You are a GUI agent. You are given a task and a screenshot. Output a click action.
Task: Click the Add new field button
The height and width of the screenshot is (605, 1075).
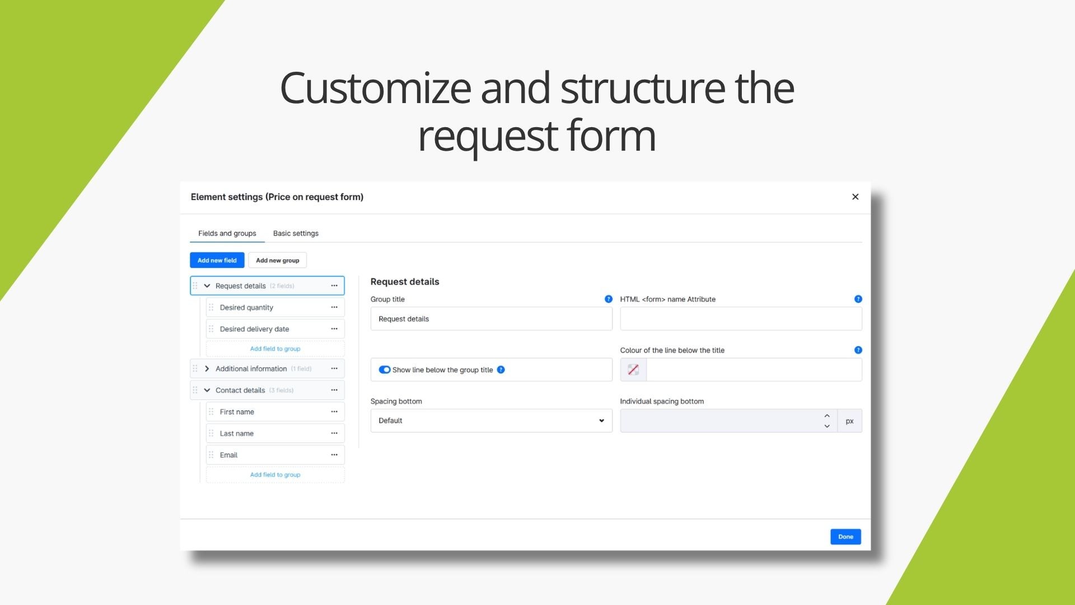pos(217,260)
